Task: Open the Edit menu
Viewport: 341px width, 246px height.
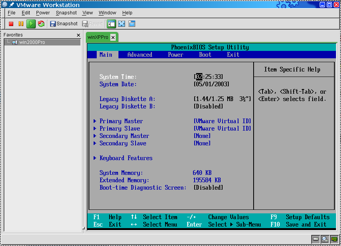Action: (x=26, y=13)
